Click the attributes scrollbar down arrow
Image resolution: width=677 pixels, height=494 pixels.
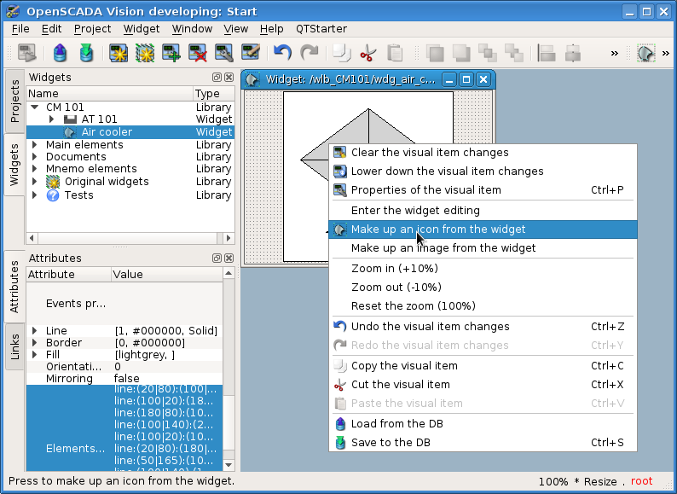click(x=229, y=465)
